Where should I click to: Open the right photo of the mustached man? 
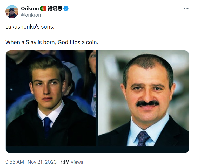[144, 98]
